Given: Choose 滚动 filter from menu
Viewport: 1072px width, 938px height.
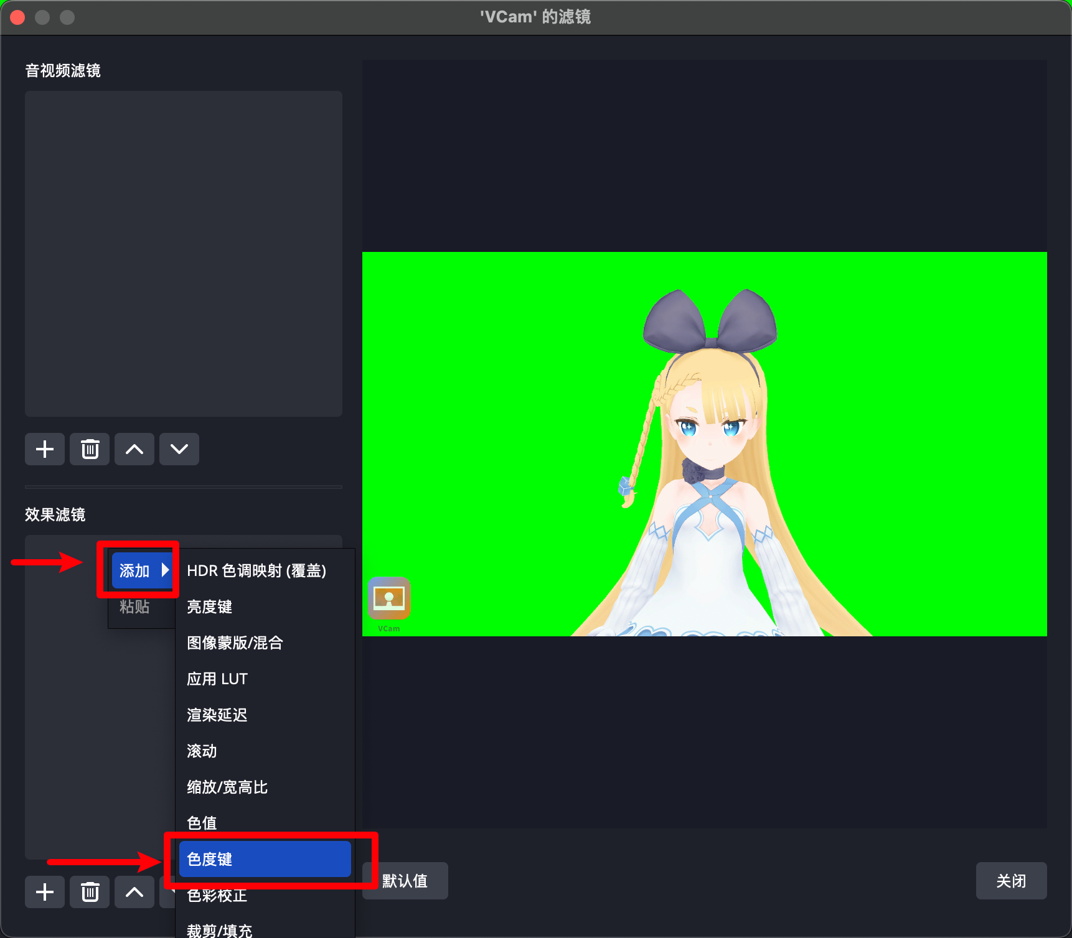Looking at the screenshot, I should click(202, 751).
